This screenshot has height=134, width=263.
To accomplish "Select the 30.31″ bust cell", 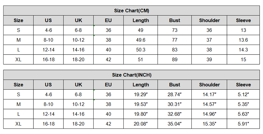I will click(175, 104).
